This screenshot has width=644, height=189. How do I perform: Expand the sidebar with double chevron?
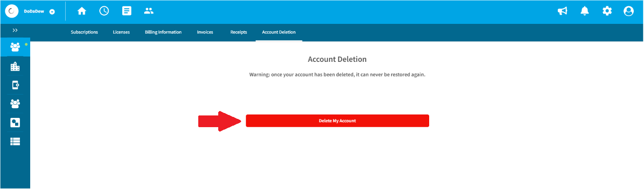click(x=15, y=30)
